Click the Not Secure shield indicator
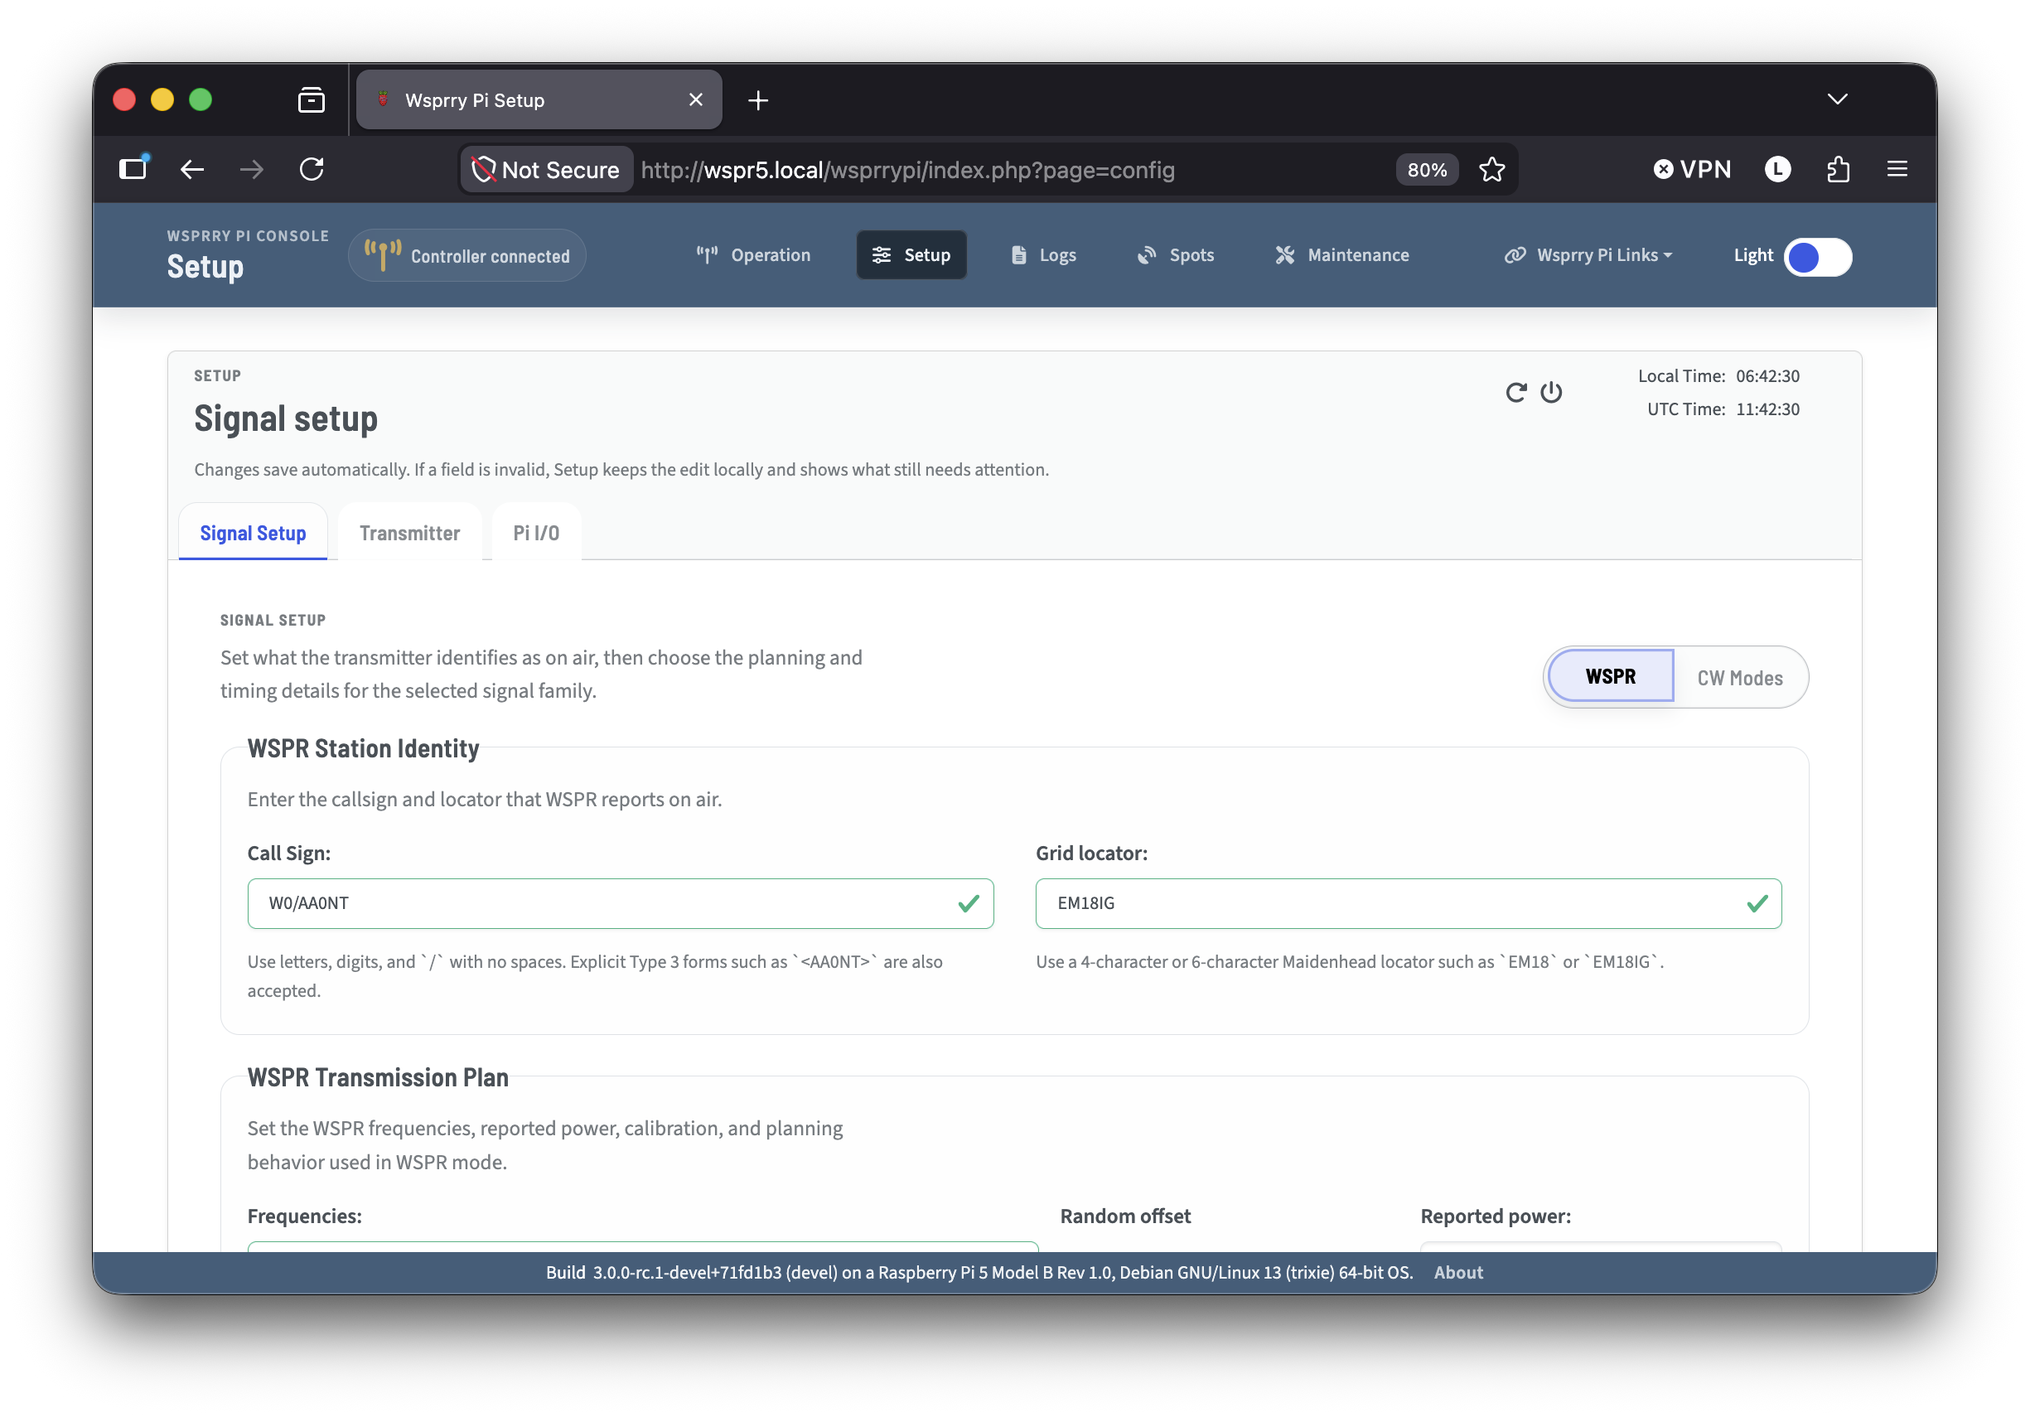The width and height of the screenshot is (2030, 1417). [x=546, y=170]
